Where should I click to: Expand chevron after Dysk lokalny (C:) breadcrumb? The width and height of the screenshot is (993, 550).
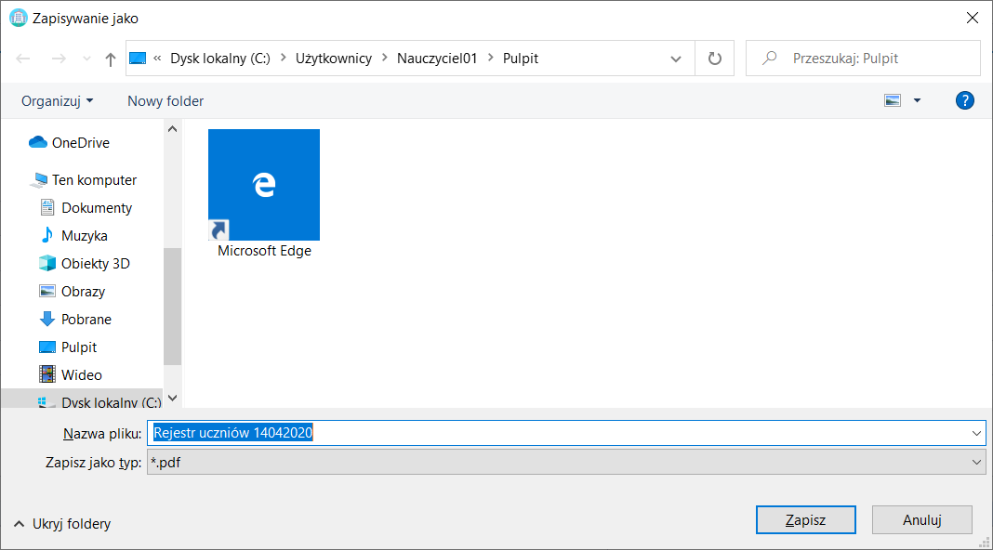(x=283, y=59)
